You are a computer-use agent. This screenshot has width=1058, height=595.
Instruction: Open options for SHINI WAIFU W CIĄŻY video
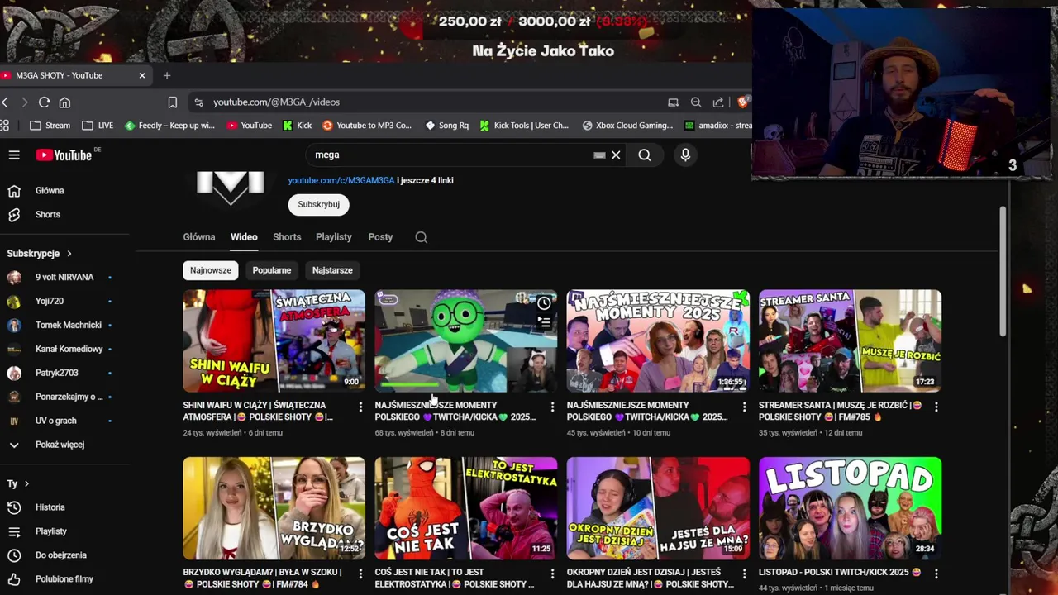coord(360,407)
